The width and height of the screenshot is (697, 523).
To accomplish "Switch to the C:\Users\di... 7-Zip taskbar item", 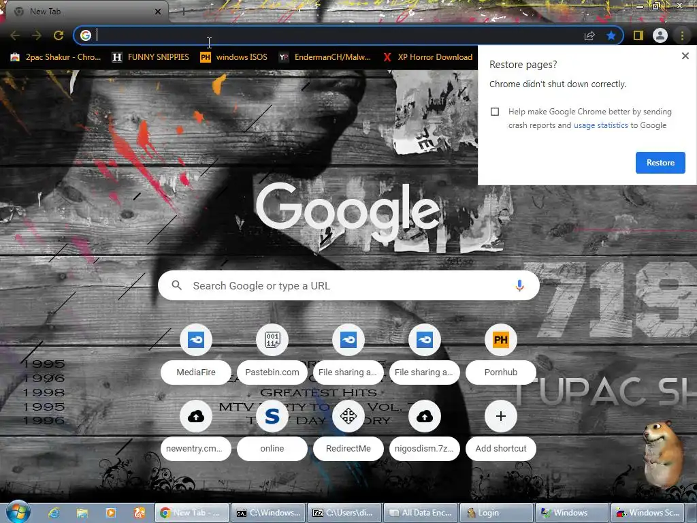I will click(x=344, y=513).
